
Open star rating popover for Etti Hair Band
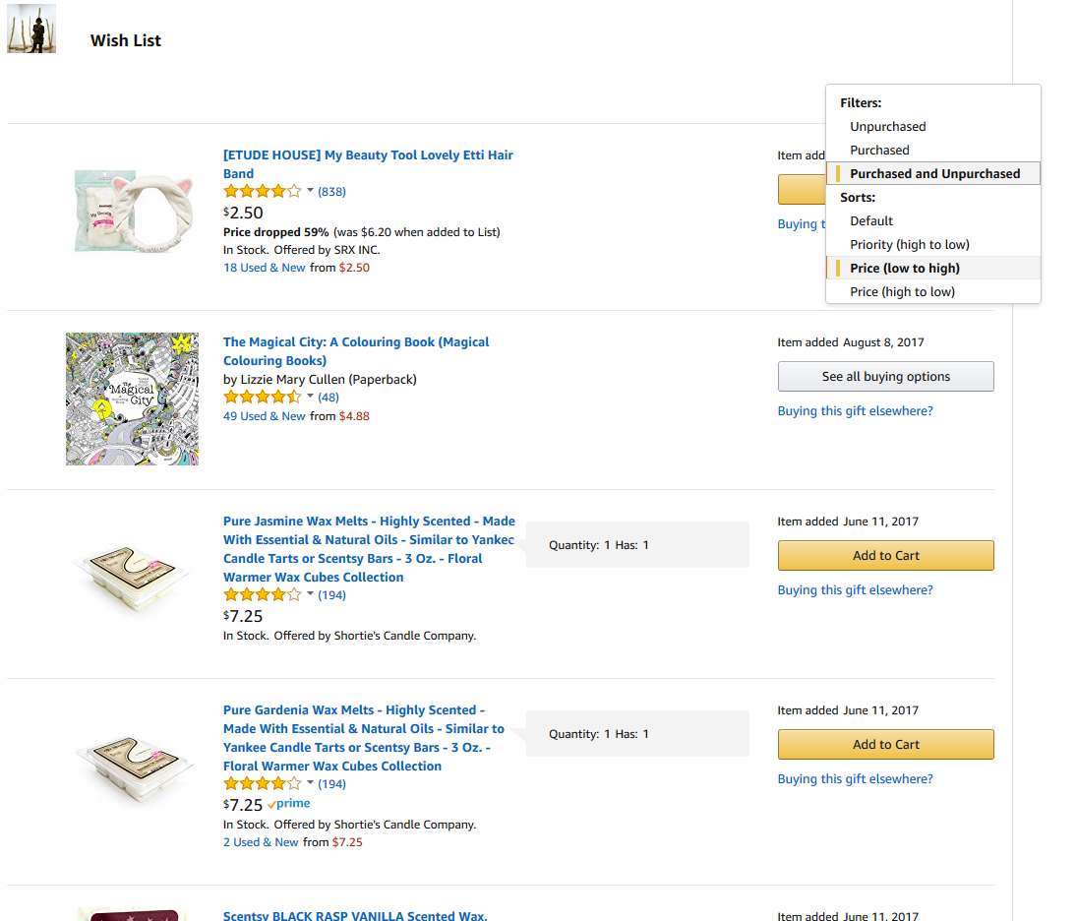tap(263, 191)
